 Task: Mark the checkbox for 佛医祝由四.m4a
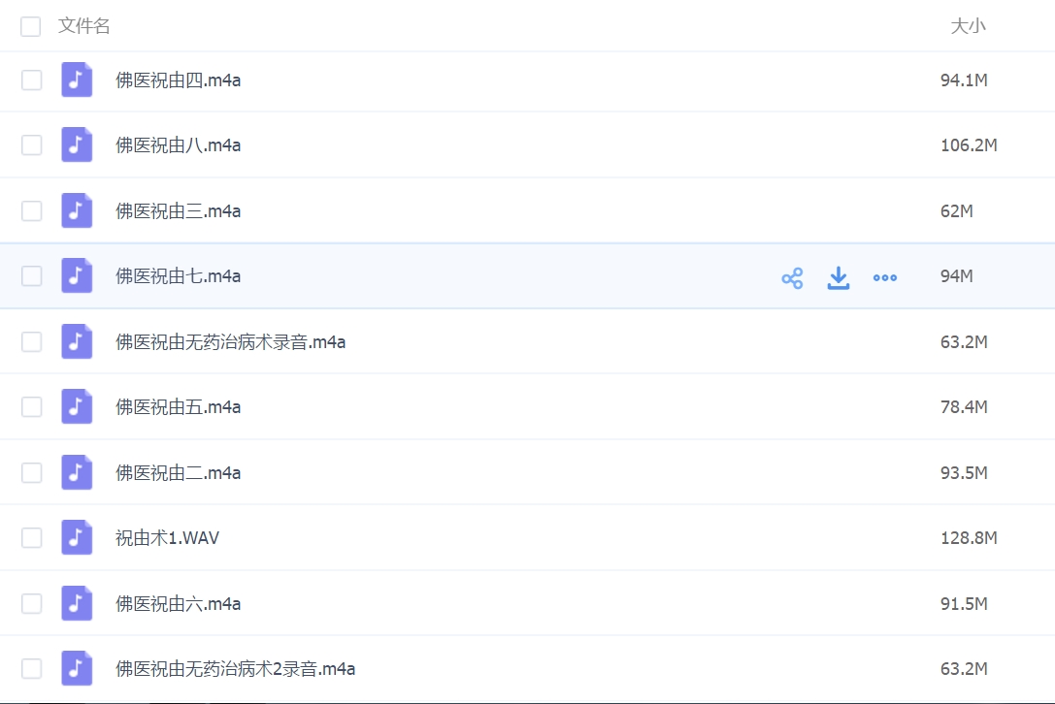(32, 80)
